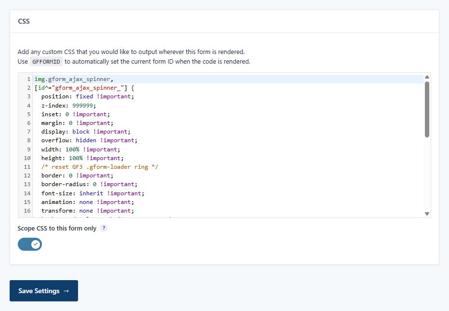This screenshot has width=449, height=311.
Task: Place cursor on line 1 img.gform_ajax_spinner
Action: coord(74,79)
